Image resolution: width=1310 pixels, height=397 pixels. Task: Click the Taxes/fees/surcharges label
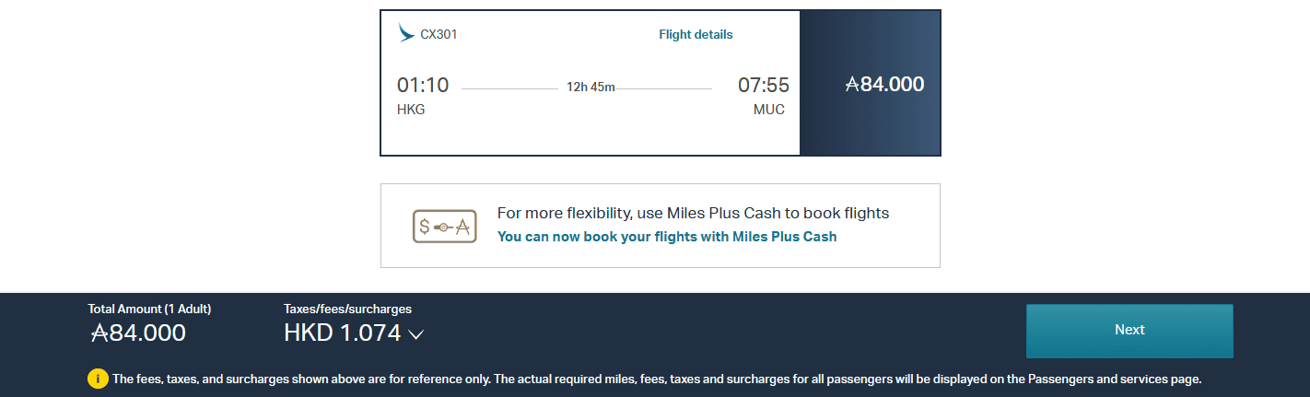pyautogui.click(x=347, y=309)
